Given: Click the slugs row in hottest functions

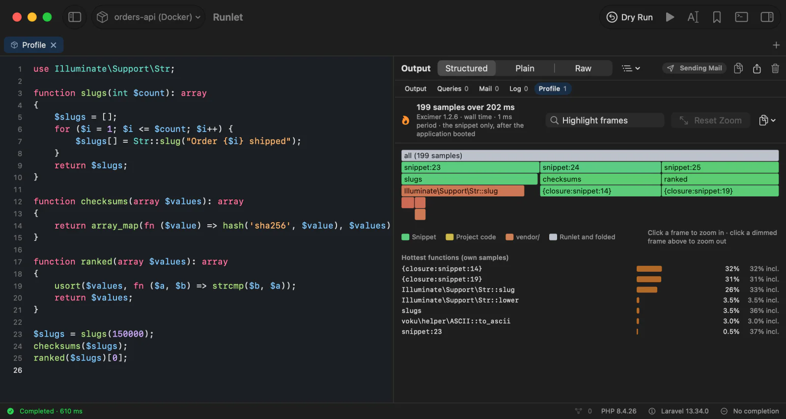Looking at the screenshot, I should 590,311.
